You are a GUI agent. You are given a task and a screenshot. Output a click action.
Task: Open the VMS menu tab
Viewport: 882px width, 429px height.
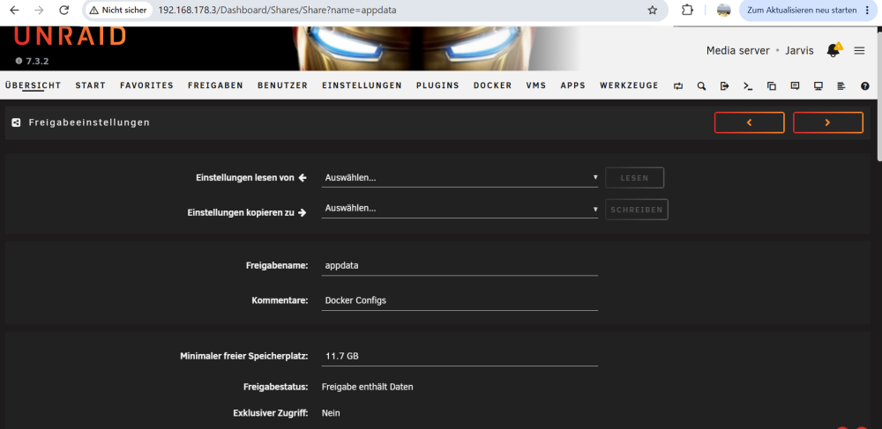[536, 85]
